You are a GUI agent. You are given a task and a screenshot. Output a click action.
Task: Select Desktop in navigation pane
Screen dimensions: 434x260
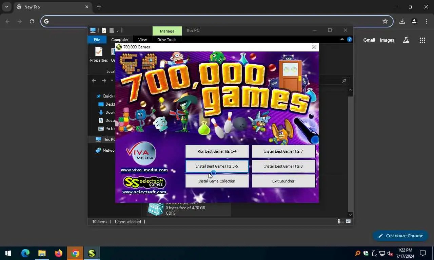pyautogui.click(x=106, y=104)
